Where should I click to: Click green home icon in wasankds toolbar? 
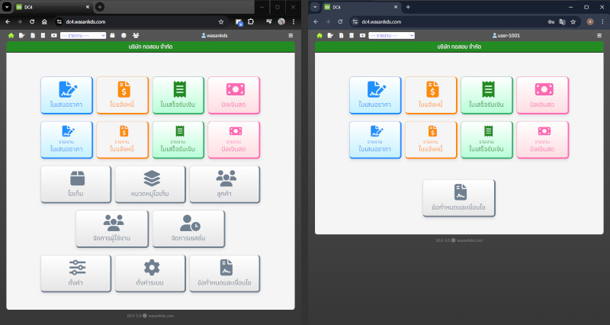tap(11, 36)
